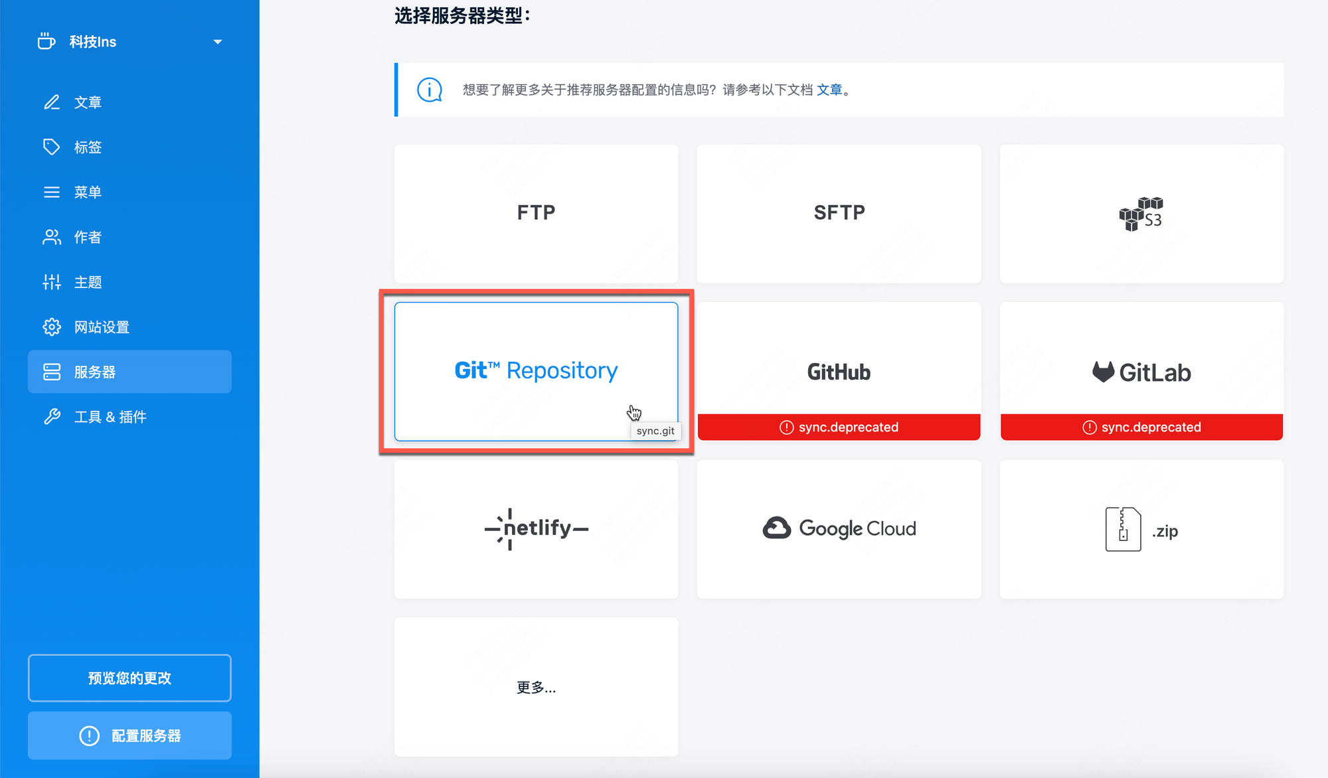Screen dimensions: 1328x778
Task: Open the 科技Ins site switcher dropdown arrow
Action: [x=217, y=42]
